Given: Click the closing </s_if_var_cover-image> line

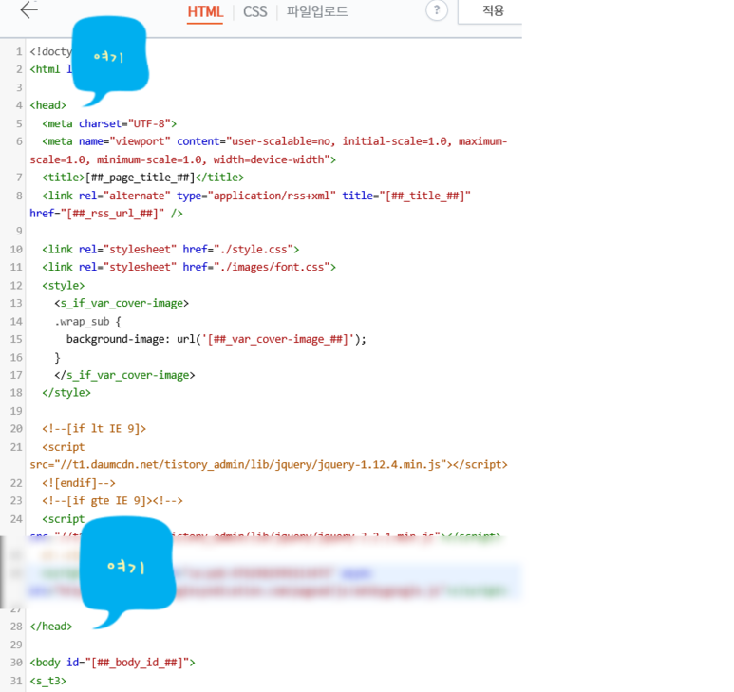Looking at the screenshot, I should [x=124, y=375].
